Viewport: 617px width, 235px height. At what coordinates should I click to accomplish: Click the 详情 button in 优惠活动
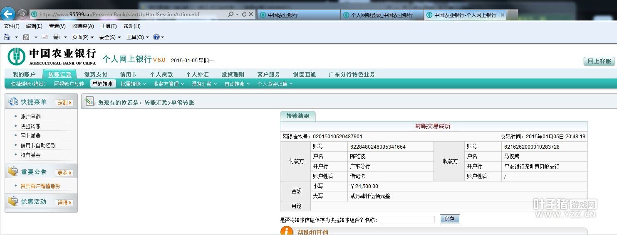pyautogui.click(x=64, y=203)
